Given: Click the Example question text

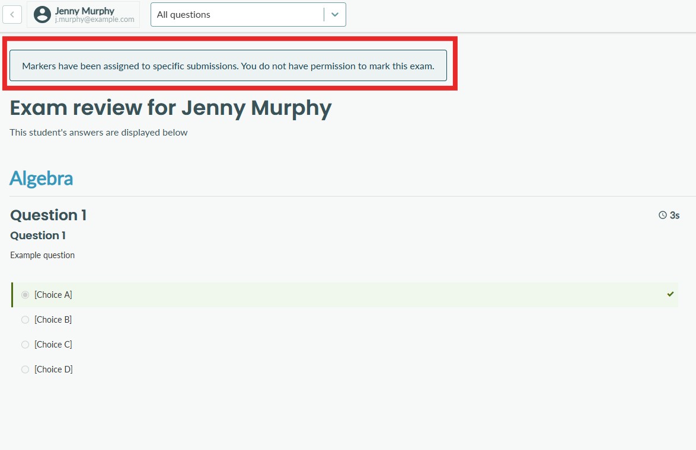Looking at the screenshot, I should coord(43,255).
